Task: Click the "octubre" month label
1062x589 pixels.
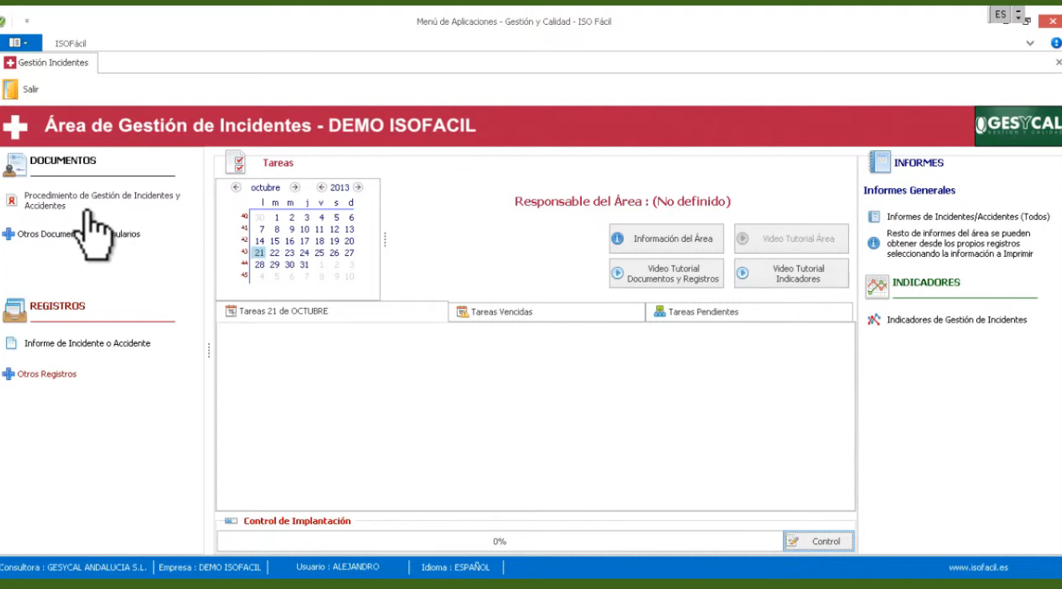Action: point(266,187)
